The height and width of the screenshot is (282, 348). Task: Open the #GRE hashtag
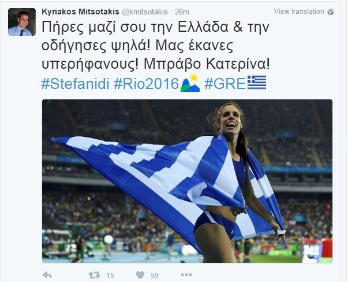point(225,84)
